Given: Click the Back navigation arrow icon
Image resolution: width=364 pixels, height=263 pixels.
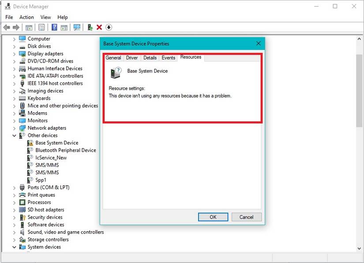Looking at the screenshot, I should point(7,27).
